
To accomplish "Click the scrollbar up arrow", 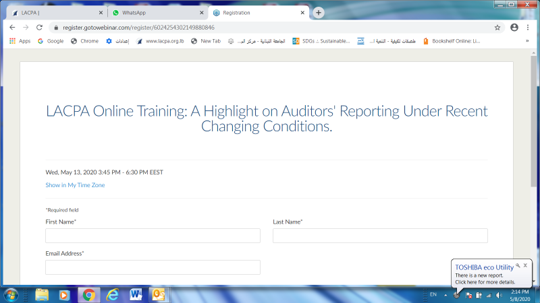I will tap(534, 53).
